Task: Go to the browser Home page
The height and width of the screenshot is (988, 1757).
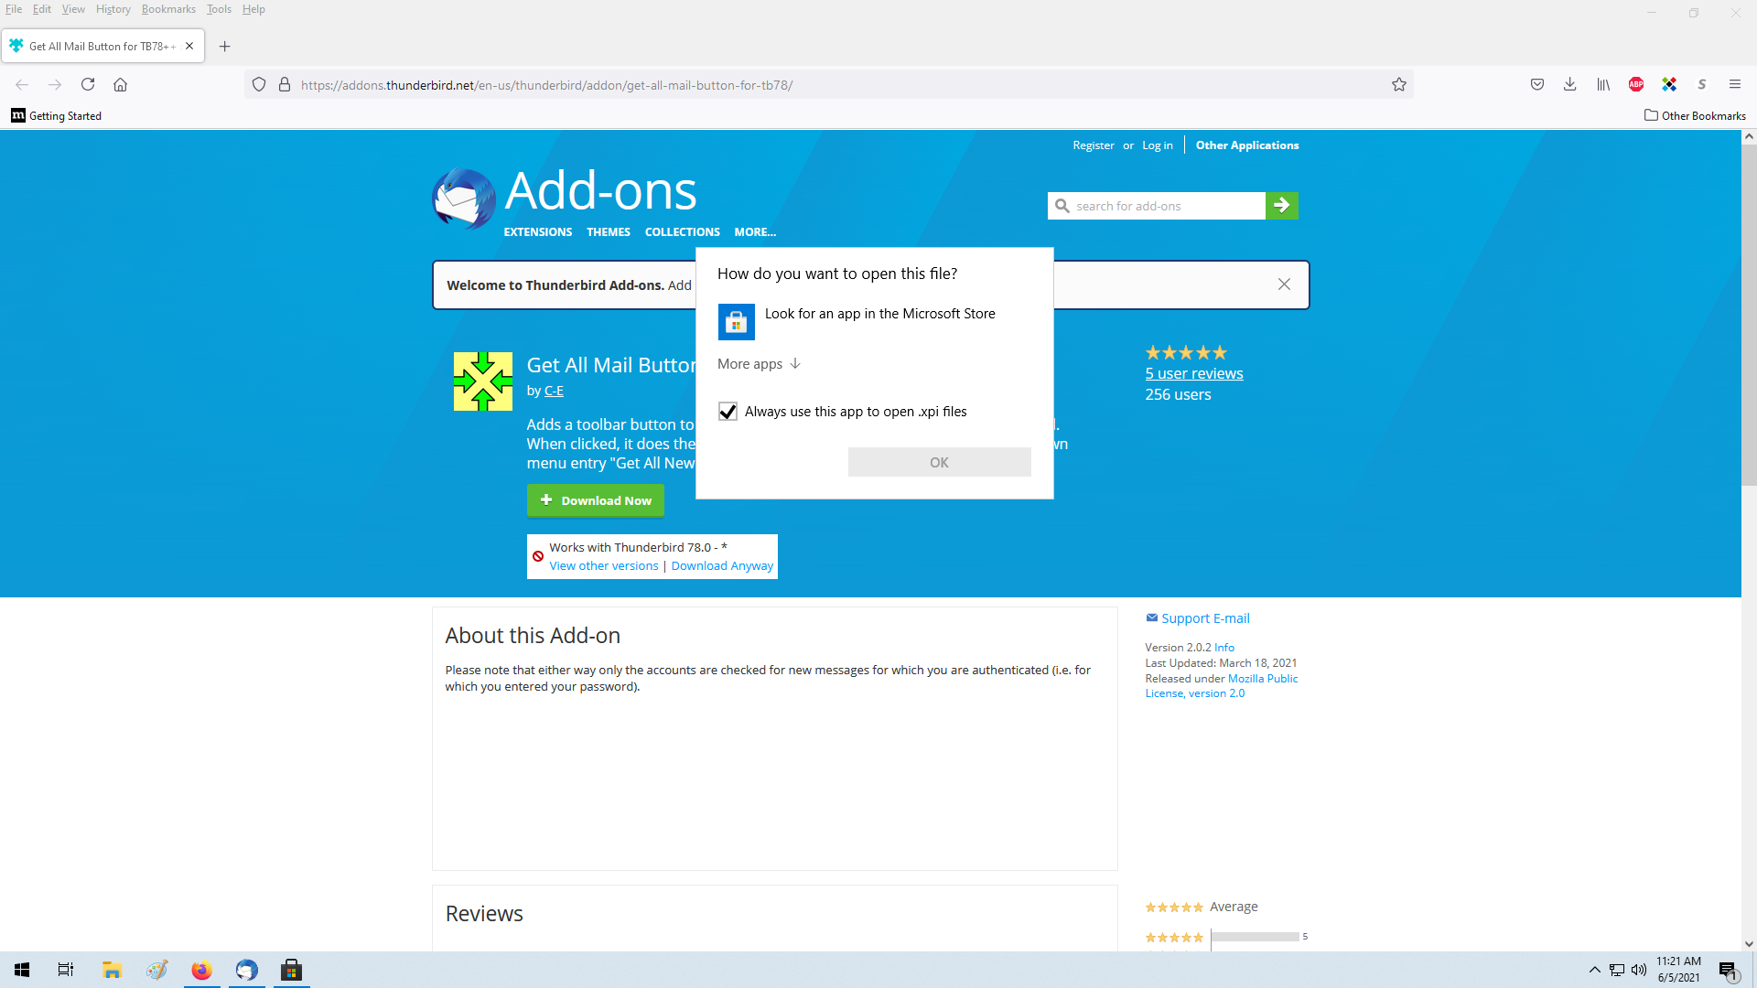Action: [x=120, y=84]
